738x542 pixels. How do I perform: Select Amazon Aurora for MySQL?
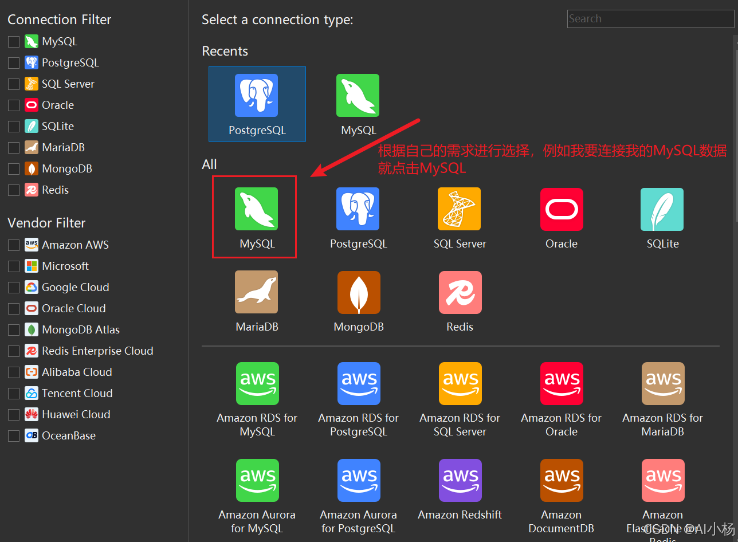[x=257, y=496]
